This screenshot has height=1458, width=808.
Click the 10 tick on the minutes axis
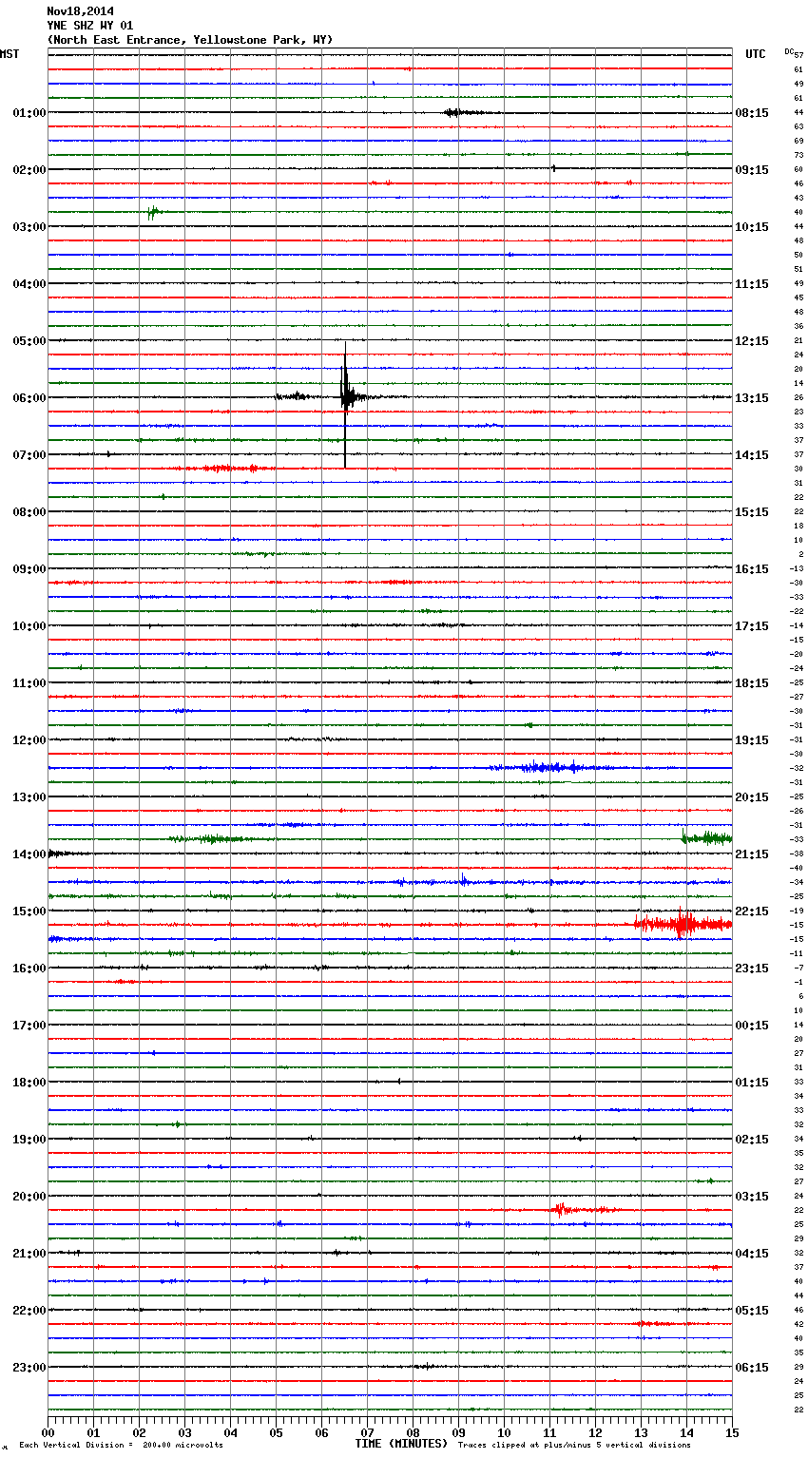[x=504, y=1432]
